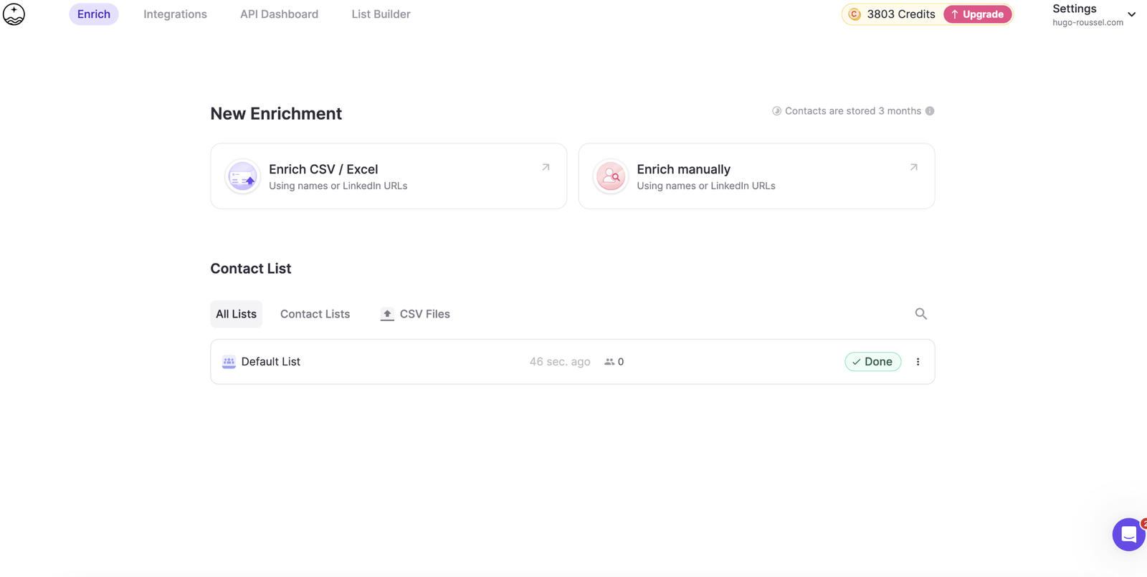The height and width of the screenshot is (577, 1147).
Task: Click the Done status badge
Action: pyautogui.click(x=872, y=362)
